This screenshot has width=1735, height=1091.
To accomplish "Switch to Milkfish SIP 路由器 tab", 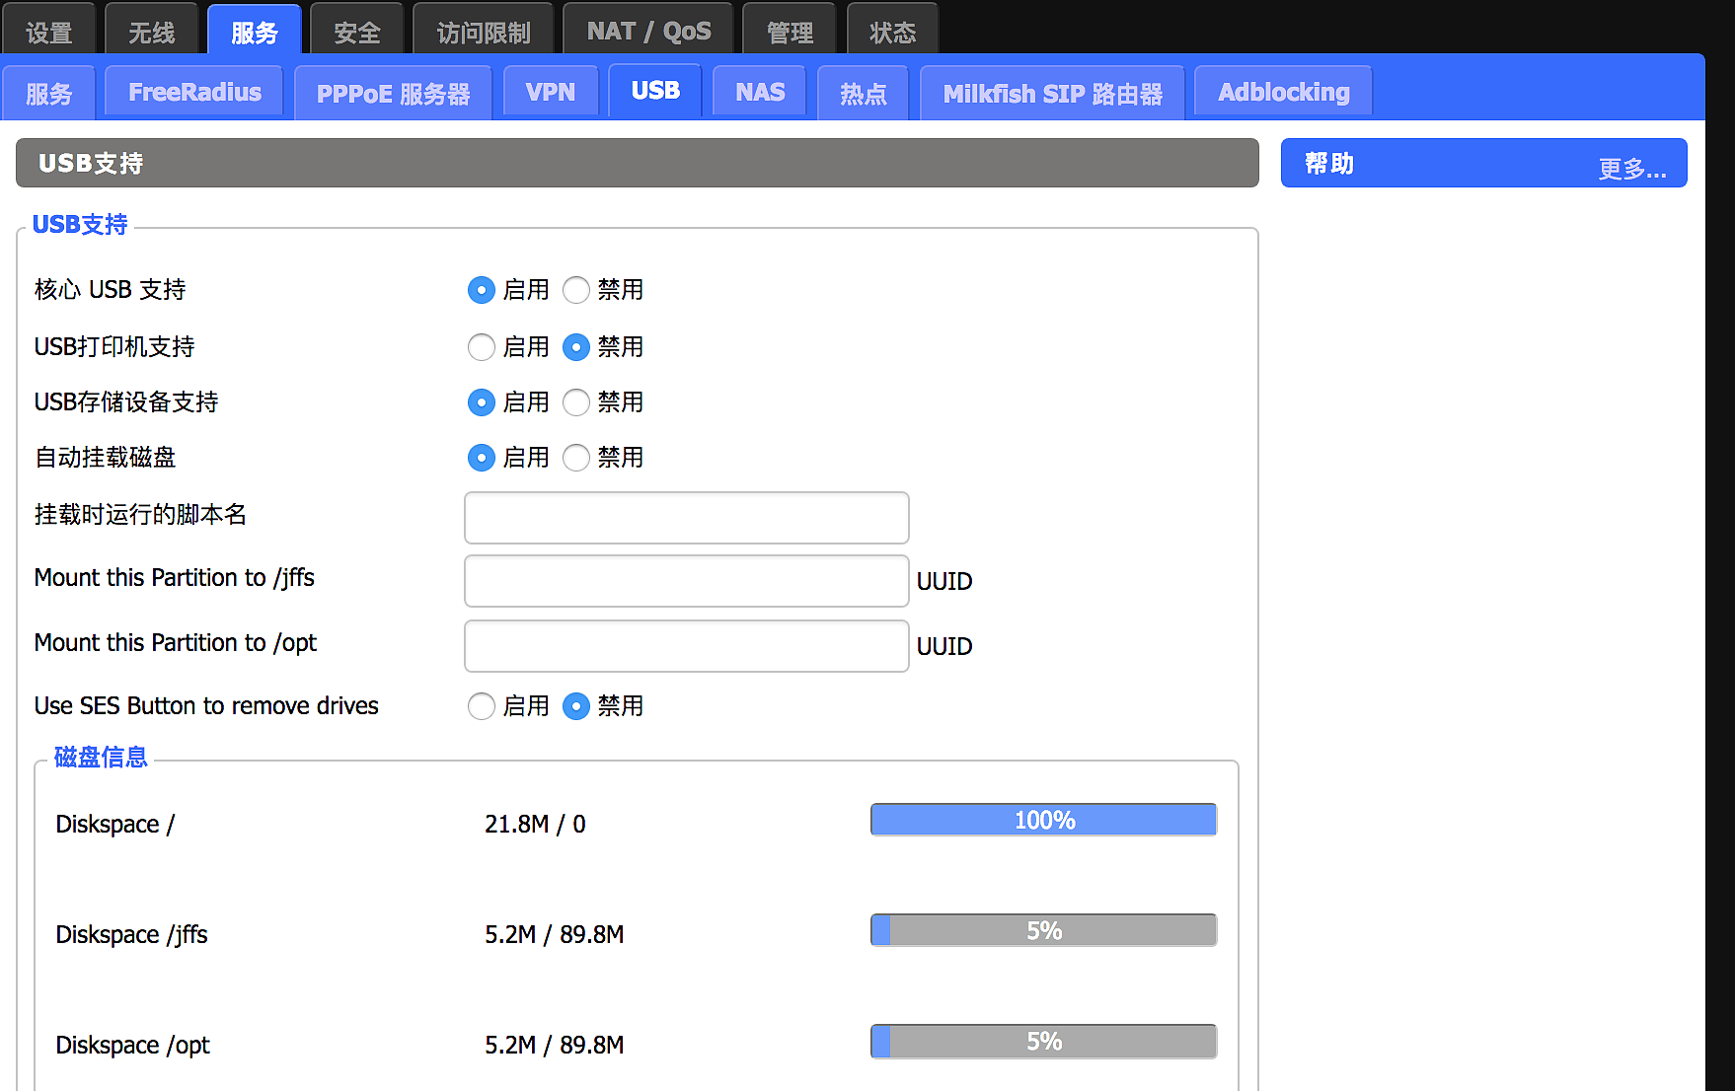I will pyautogui.click(x=1052, y=94).
